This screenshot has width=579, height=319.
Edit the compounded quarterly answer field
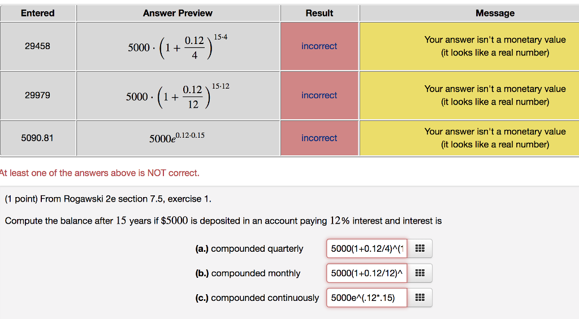click(x=366, y=248)
